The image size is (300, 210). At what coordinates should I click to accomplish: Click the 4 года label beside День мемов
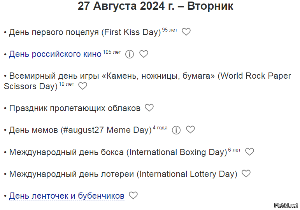click(160, 128)
